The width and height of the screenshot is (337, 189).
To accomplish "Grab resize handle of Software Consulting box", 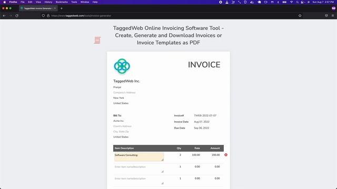I will click(x=163, y=160).
